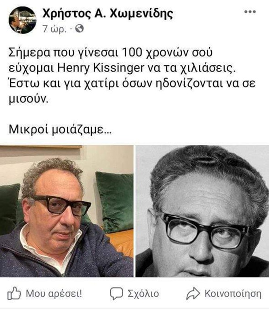Open the three-dots post options menu
The height and width of the screenshot is (310, 269).
[x=250, y=12]
